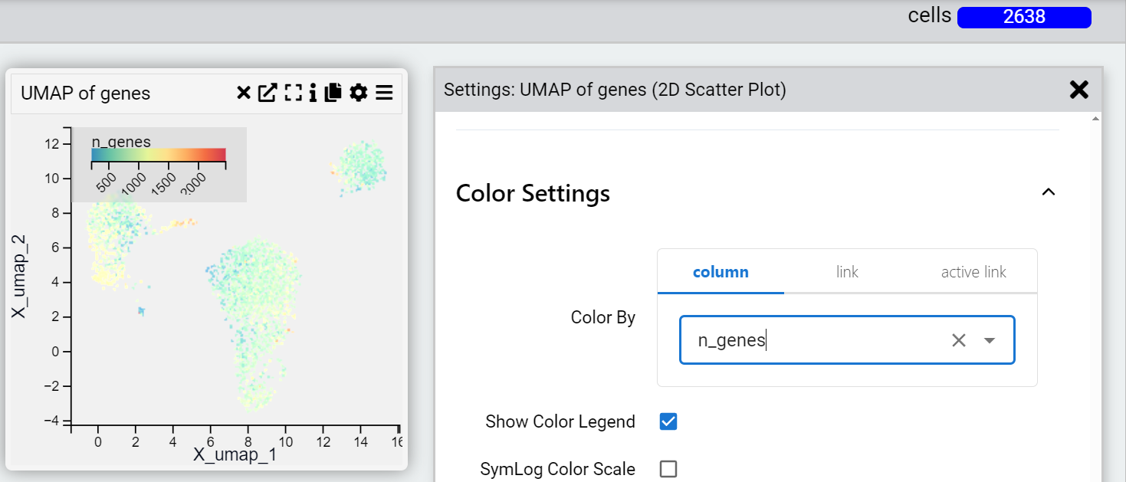Click the n_genes color legend gradient bar
Viewport: 1126px width, 482px height.
click(x=158, y=155)
